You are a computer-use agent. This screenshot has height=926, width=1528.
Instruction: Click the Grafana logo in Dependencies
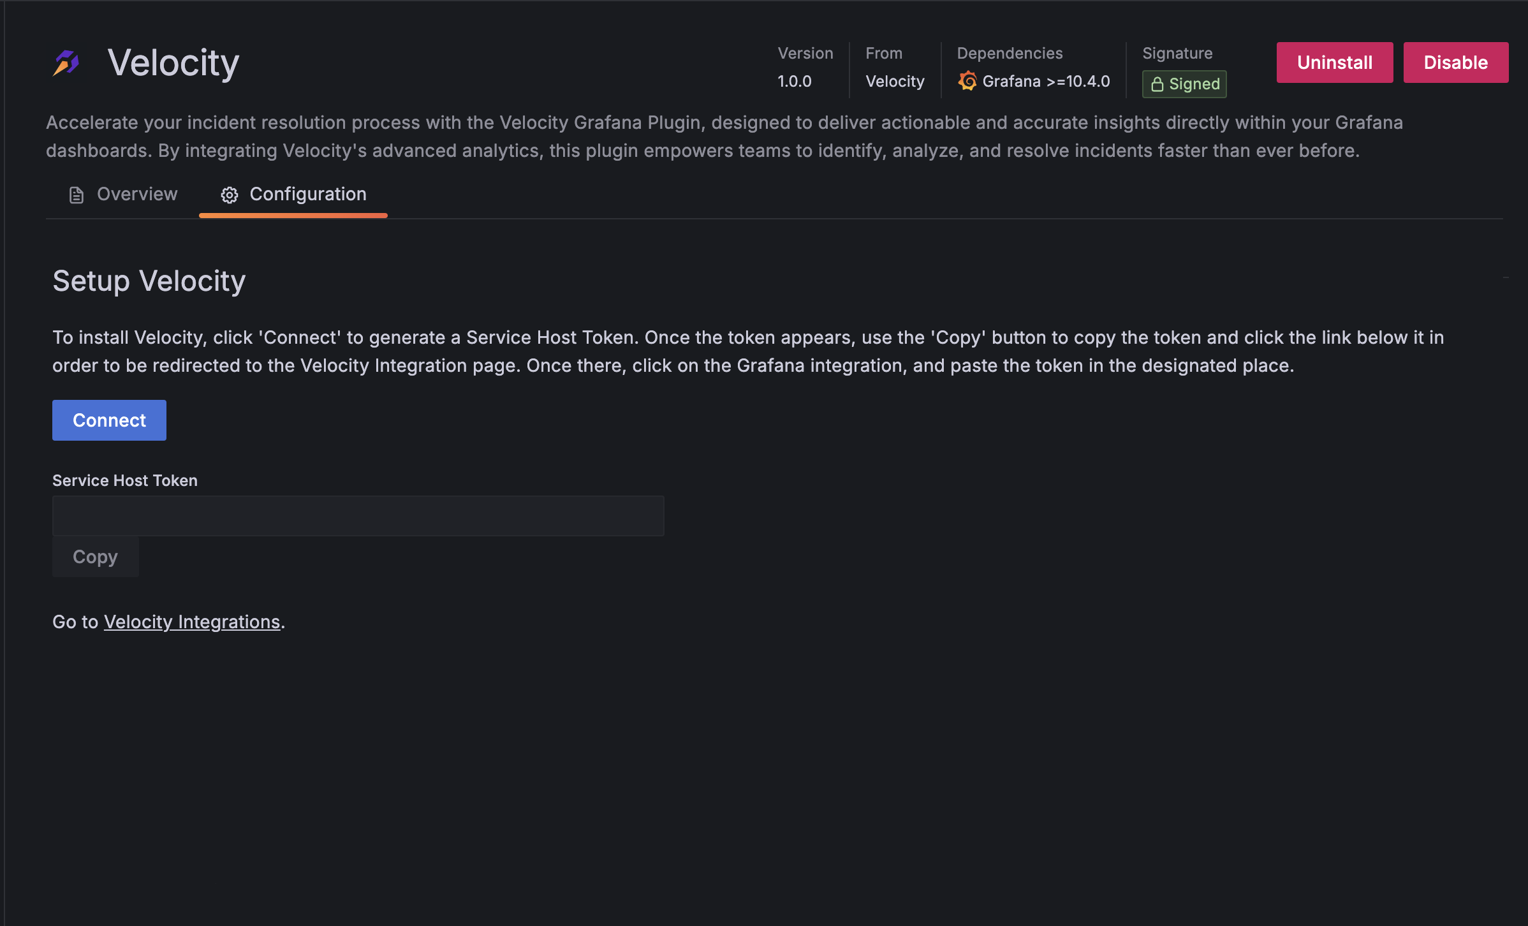coord(967,81)
